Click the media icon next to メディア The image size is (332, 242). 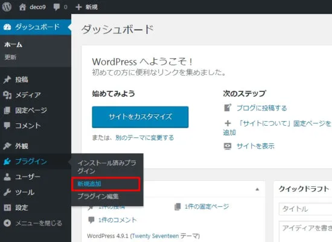pyautogui.click(x=7, y=95)
